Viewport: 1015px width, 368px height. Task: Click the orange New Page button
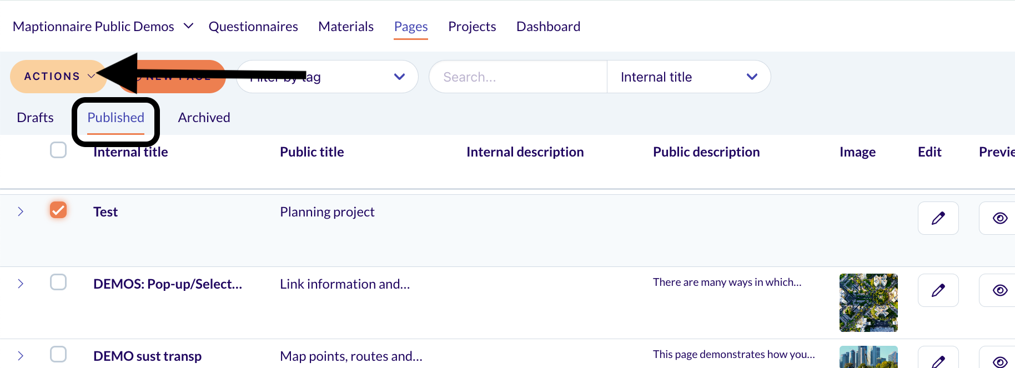[x=172, y=77]
